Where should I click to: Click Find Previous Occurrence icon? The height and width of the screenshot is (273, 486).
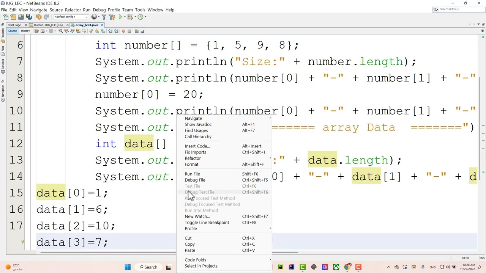point(66,31)
